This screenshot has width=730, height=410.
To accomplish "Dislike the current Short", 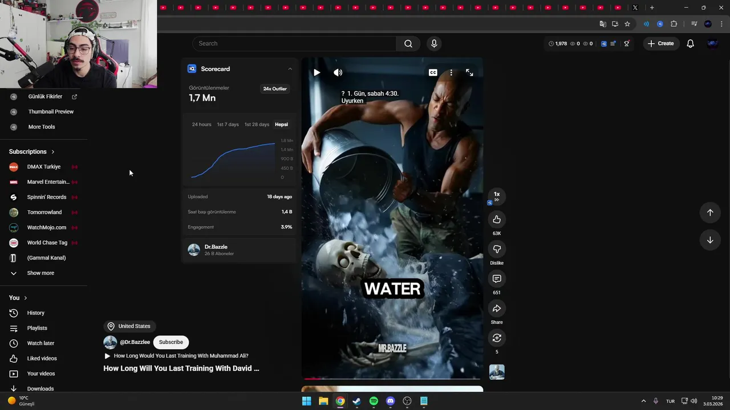I will [497, 249].
